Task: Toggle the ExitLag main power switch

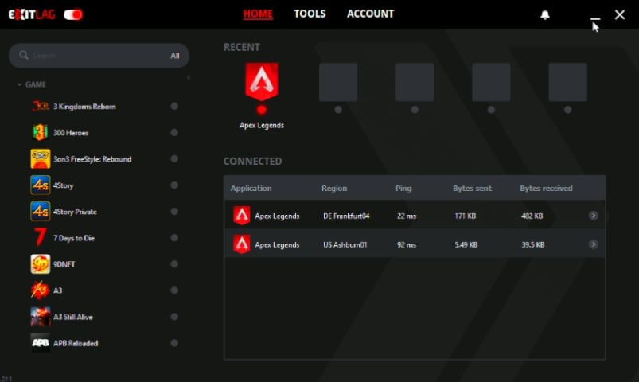Action: (73, 14)
